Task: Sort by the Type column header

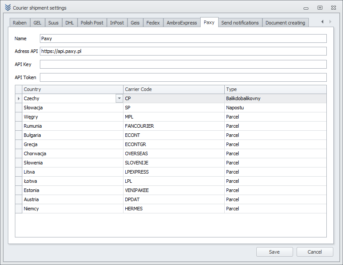Action: 276,89
